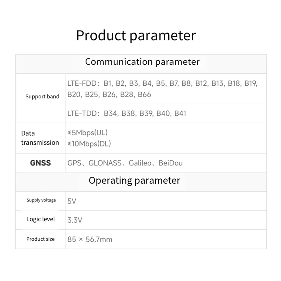Select the ≤10Mbps(DL) download speed value
Screen dimensions: 281x281
coord(89,143)
